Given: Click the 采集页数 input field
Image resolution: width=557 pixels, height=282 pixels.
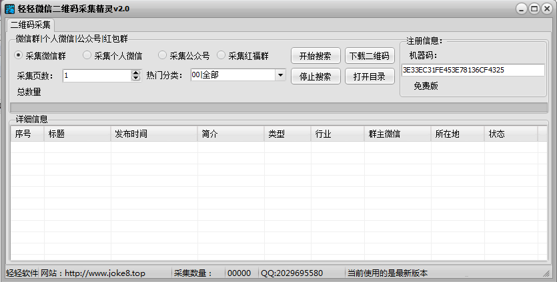Looking at the screenshot, I should point(97,75).
